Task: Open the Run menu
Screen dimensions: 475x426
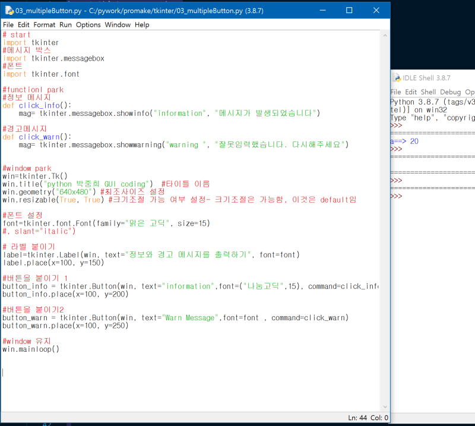Action: (65, 24)
